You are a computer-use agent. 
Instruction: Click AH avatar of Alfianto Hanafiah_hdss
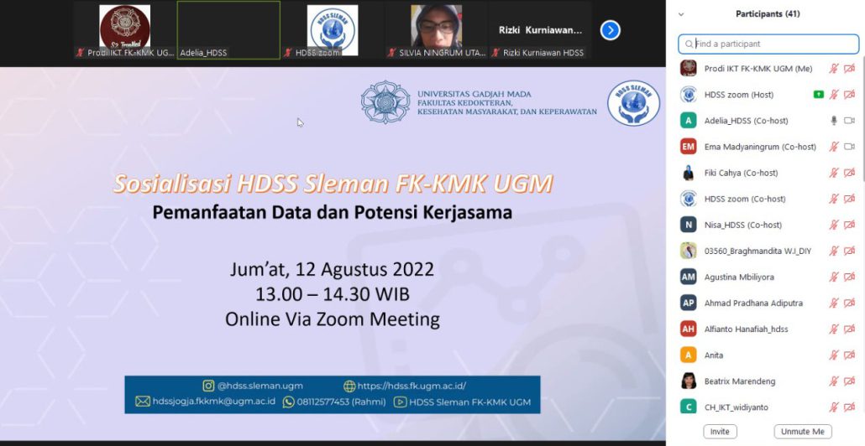coord(688,329)
